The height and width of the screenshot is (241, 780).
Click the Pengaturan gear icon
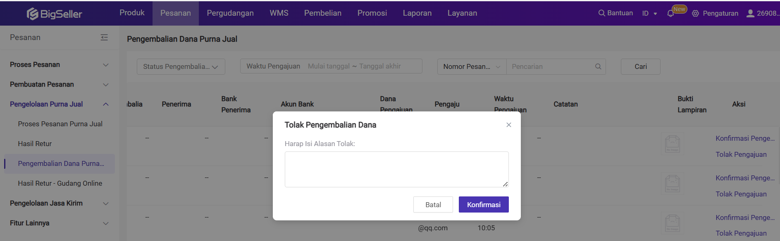coord(695,14)
